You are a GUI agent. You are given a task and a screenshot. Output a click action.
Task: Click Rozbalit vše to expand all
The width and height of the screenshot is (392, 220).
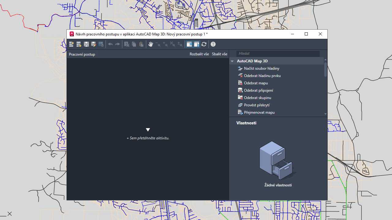[199, 54]
